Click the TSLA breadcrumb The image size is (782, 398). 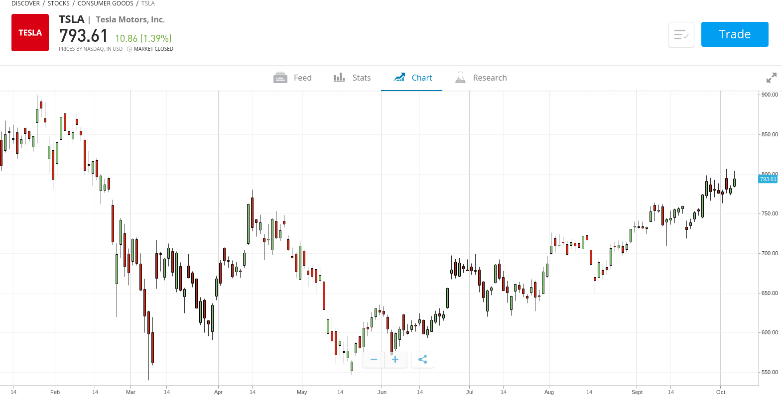(148, 3)
